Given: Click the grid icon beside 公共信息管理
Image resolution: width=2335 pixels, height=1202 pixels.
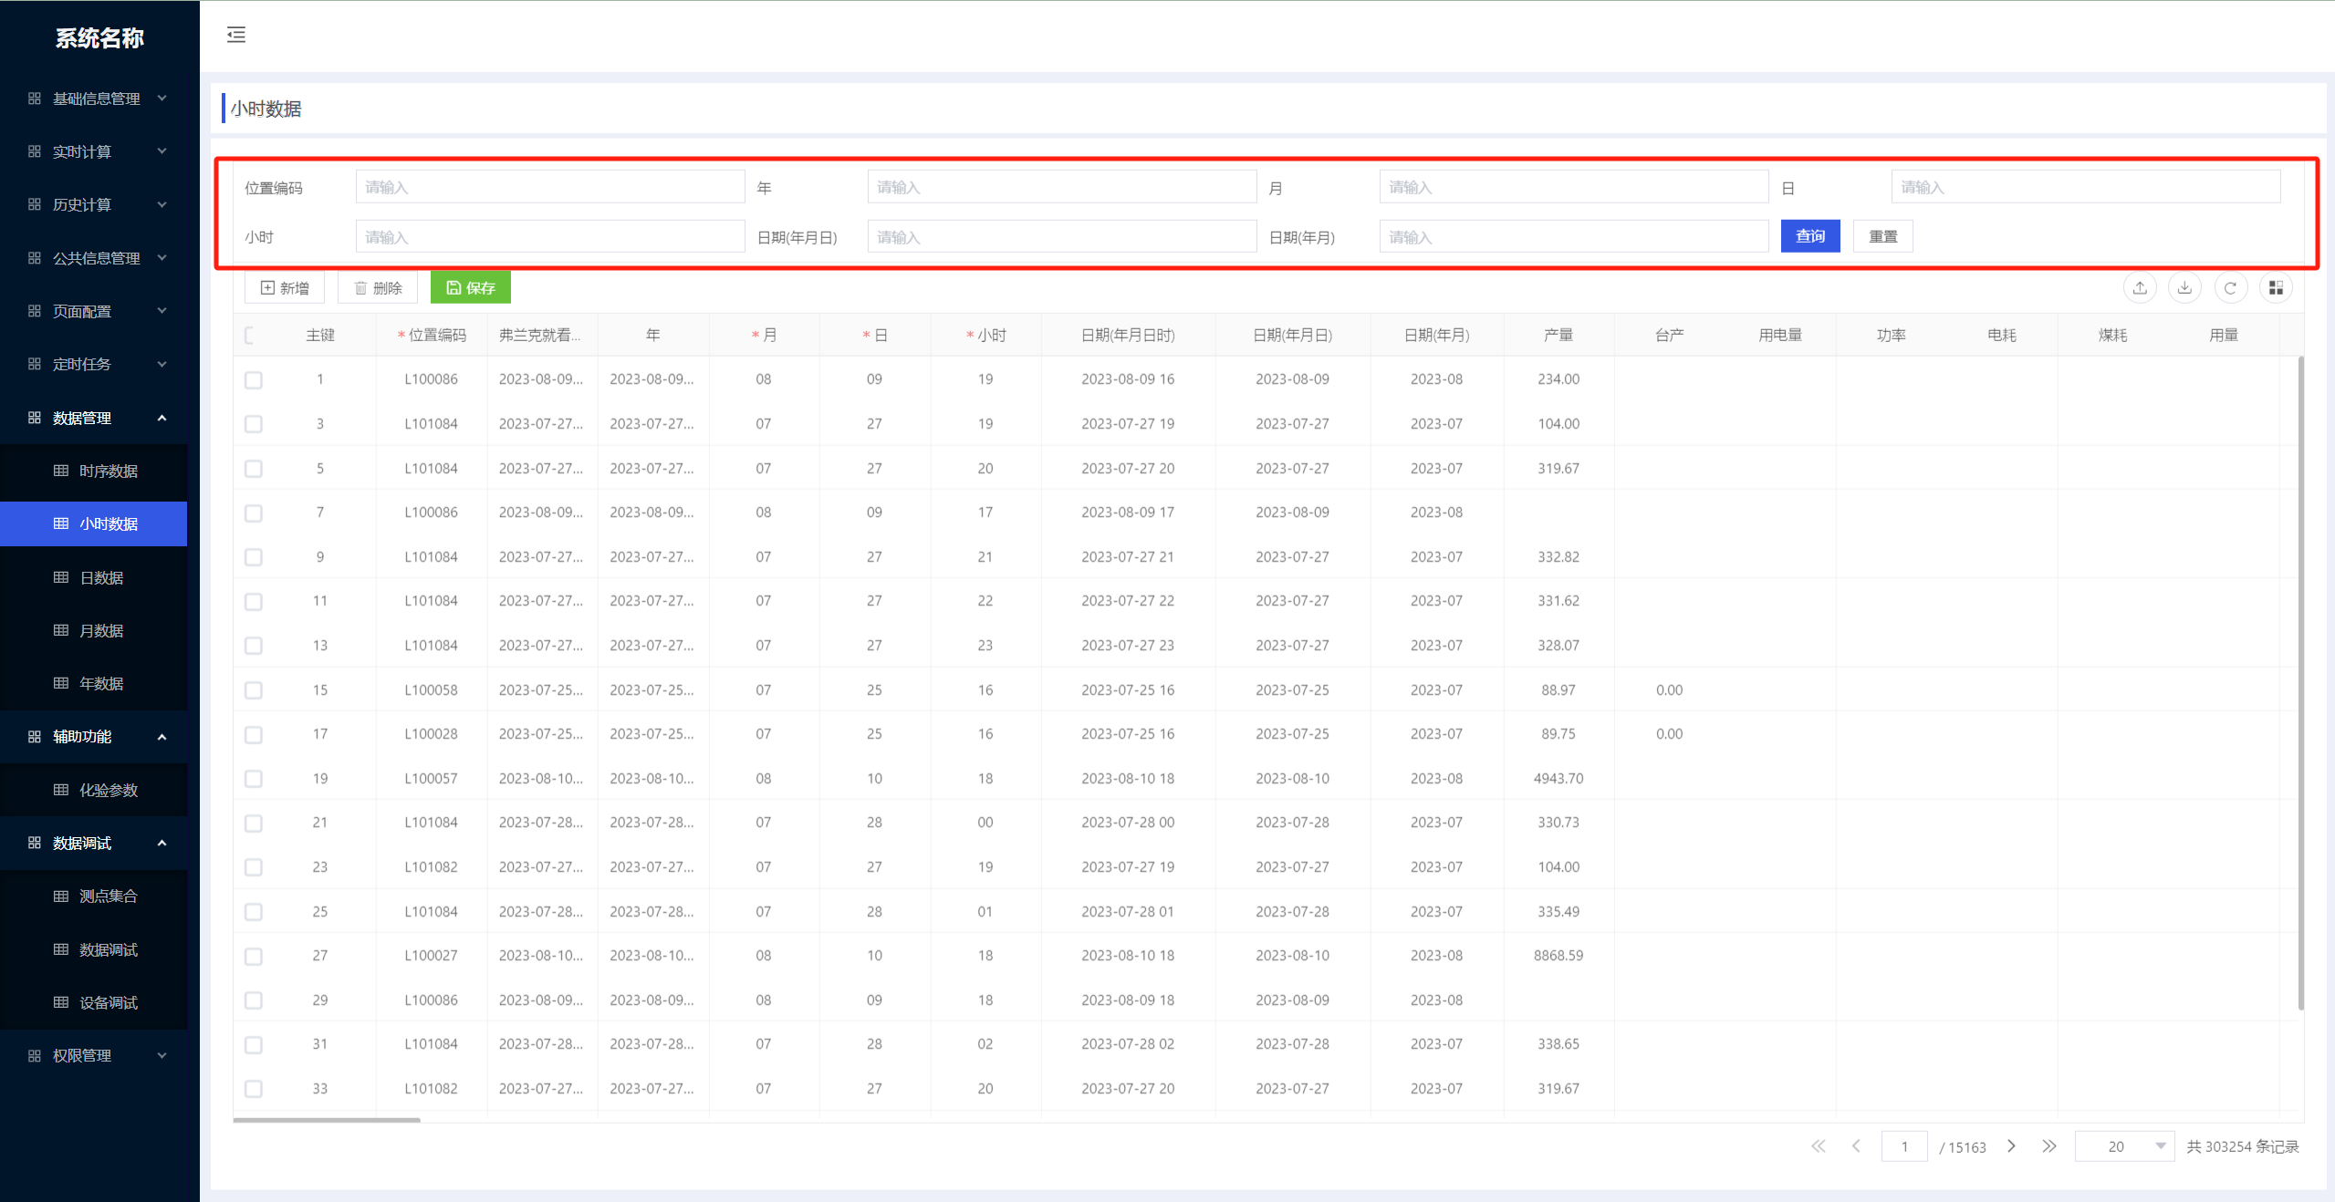Looking at the screenshot, I should [35, 258].
